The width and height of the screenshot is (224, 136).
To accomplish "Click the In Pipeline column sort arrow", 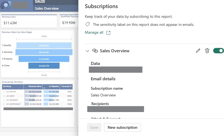I will (44, 88).
